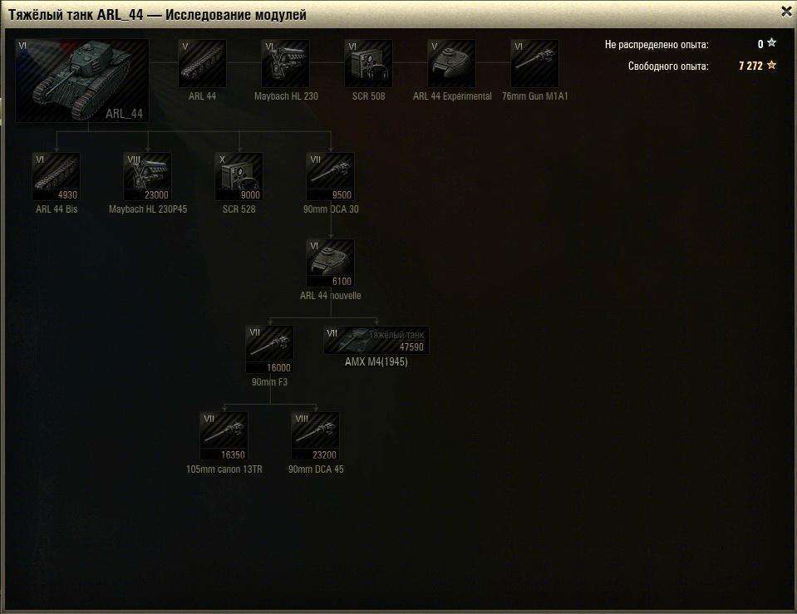Click the 'ARL 44 nouvelle' module label
The width and height of the screenshot is (797, 614).
click(331, 295)
